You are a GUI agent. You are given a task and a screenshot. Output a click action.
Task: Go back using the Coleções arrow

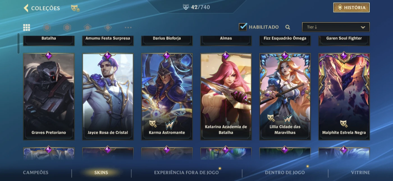[26, 8]
